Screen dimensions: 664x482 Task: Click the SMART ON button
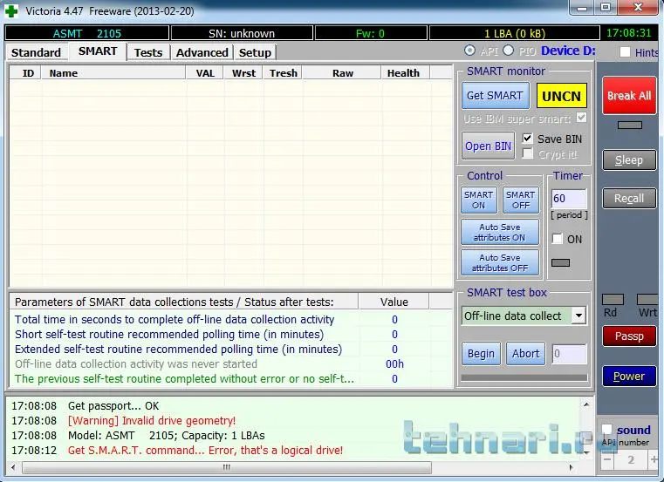(478, 200)
